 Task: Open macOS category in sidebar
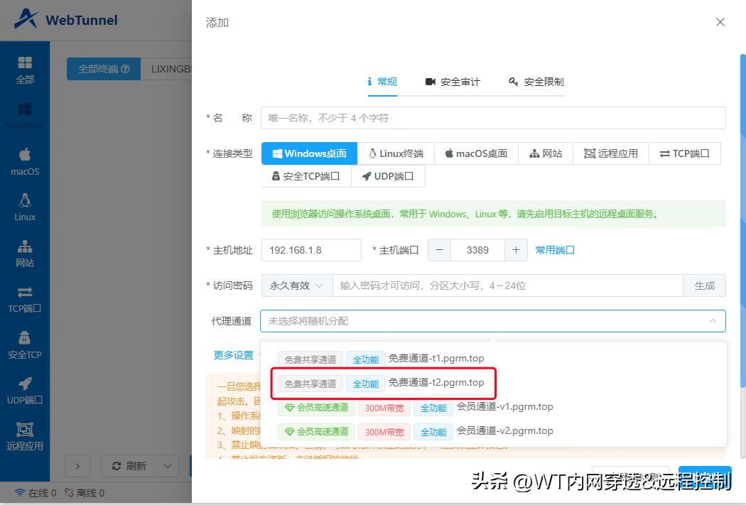coord(25,162)
